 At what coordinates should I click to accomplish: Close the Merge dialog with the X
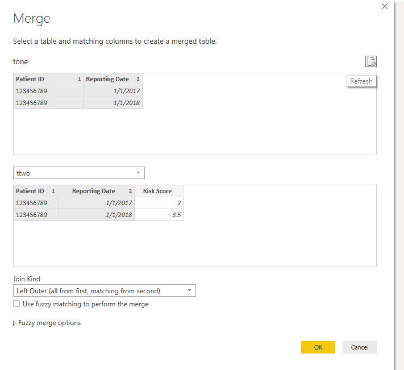[385, 6]
